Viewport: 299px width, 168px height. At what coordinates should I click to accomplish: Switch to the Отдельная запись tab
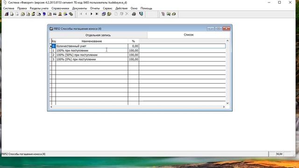click(x=98, y=35)
